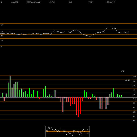Click the '(Huami C' company name text
137x137 pixels.
point(111,2)
